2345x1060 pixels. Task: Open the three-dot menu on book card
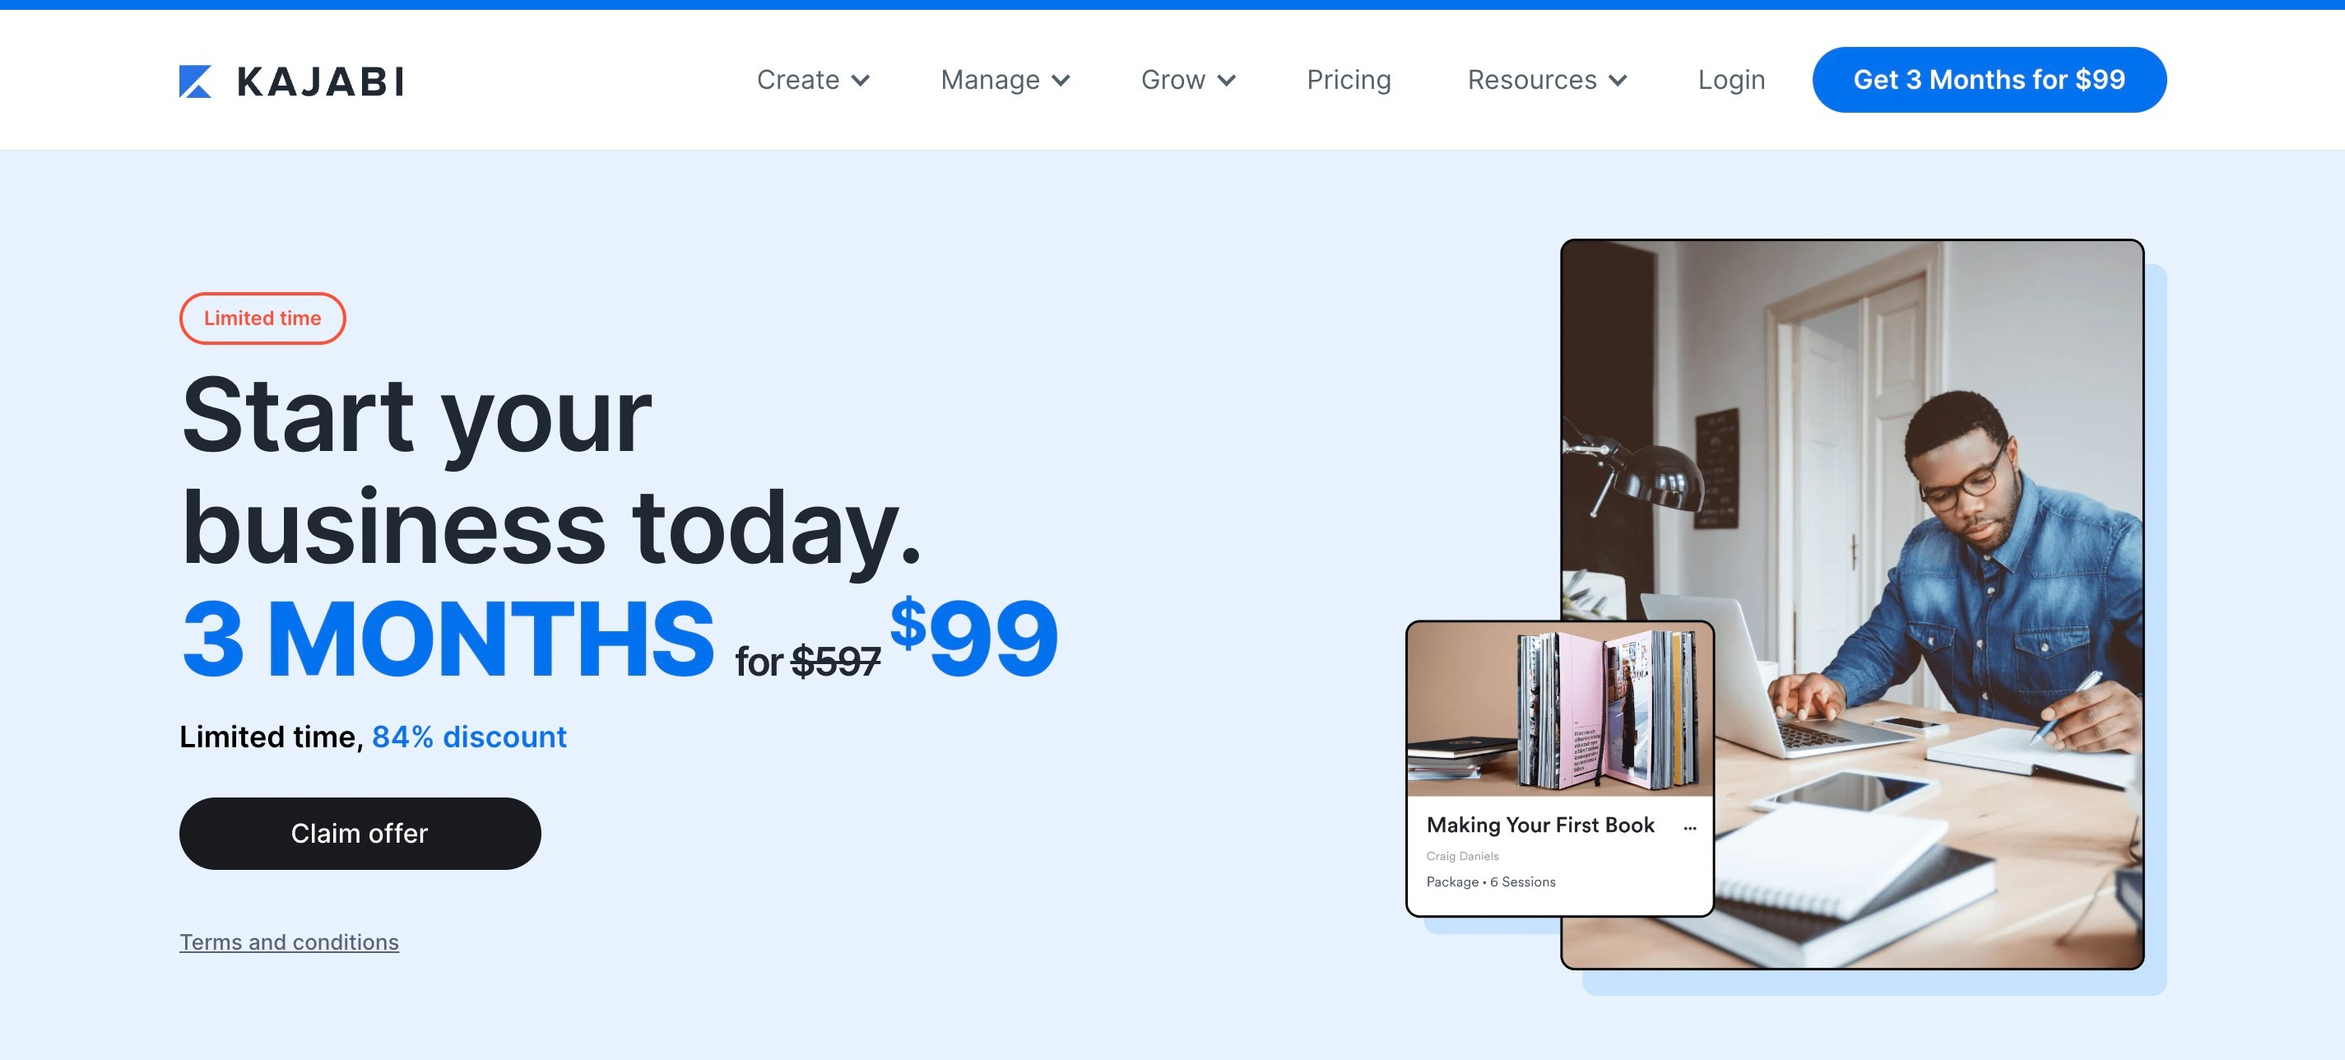click(1689, 828)
